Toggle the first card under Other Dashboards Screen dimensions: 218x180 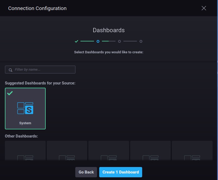coord(25,151)
